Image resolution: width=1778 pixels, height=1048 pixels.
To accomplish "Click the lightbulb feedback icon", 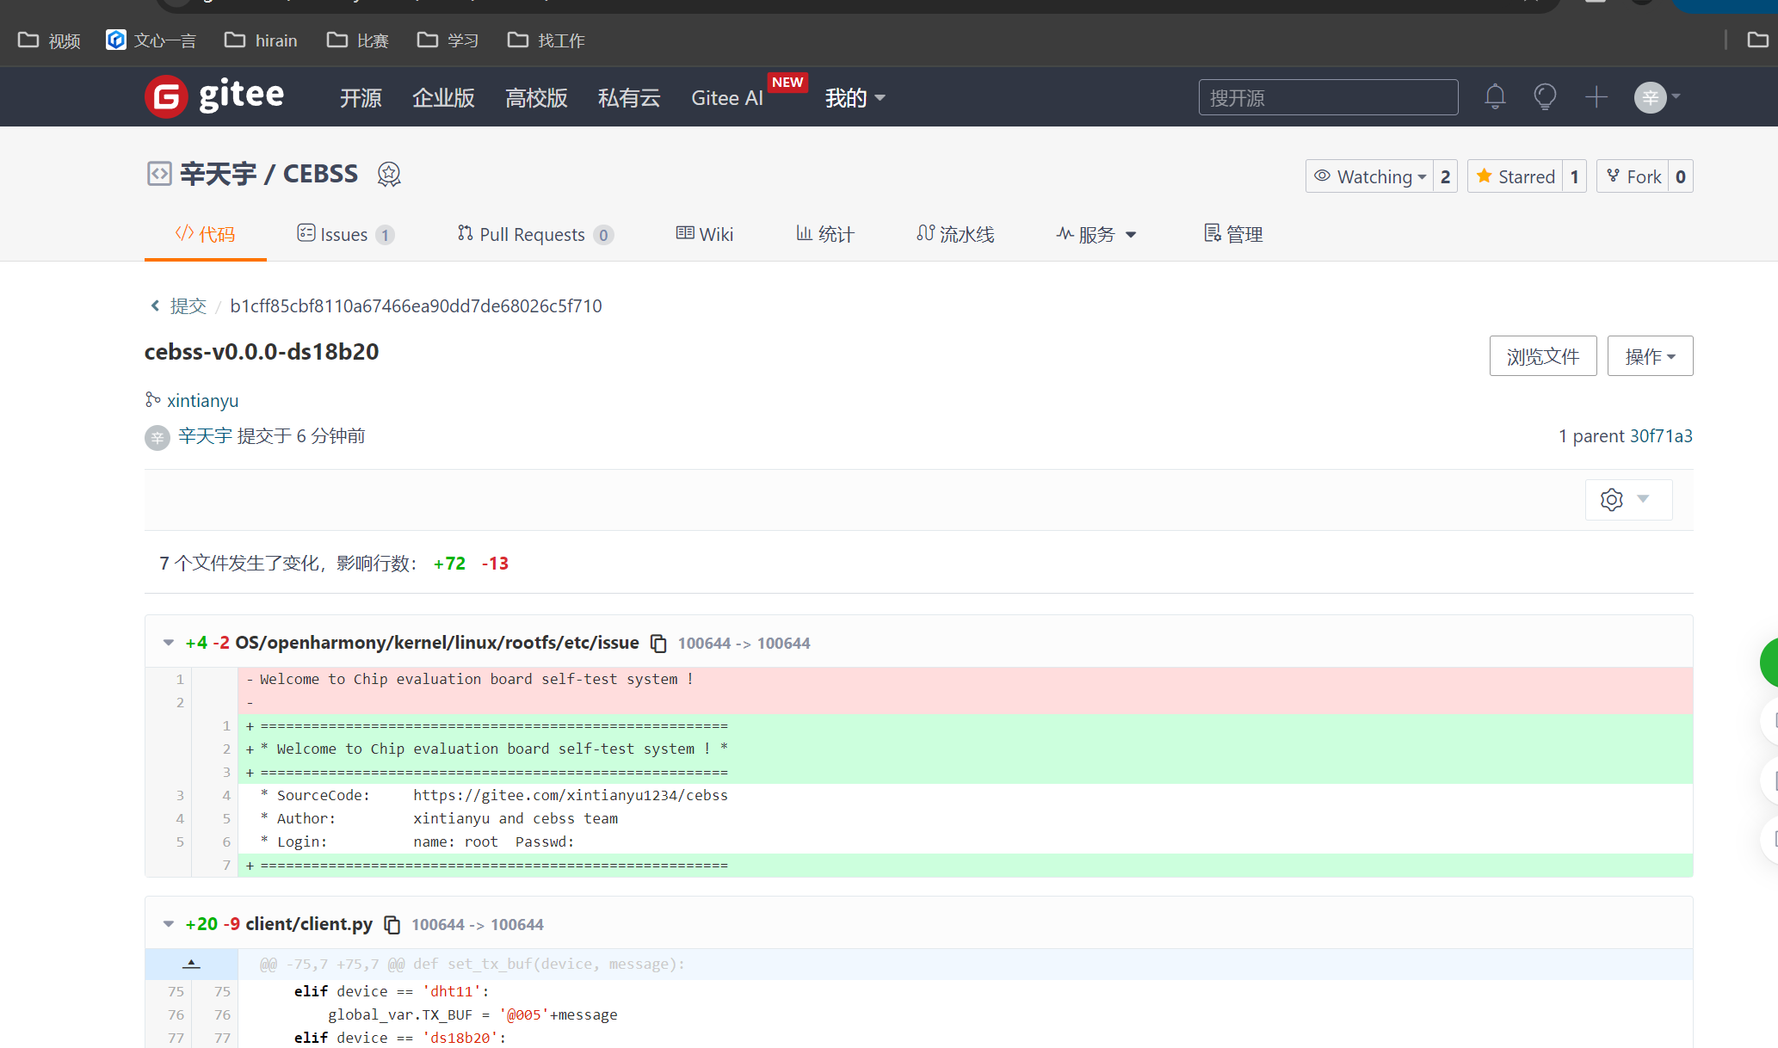I will (x=1545, y=96).
